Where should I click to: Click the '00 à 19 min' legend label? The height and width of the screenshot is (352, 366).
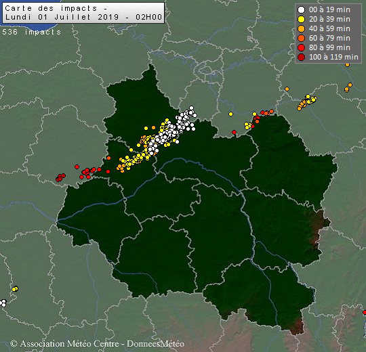tap(329, 9)
